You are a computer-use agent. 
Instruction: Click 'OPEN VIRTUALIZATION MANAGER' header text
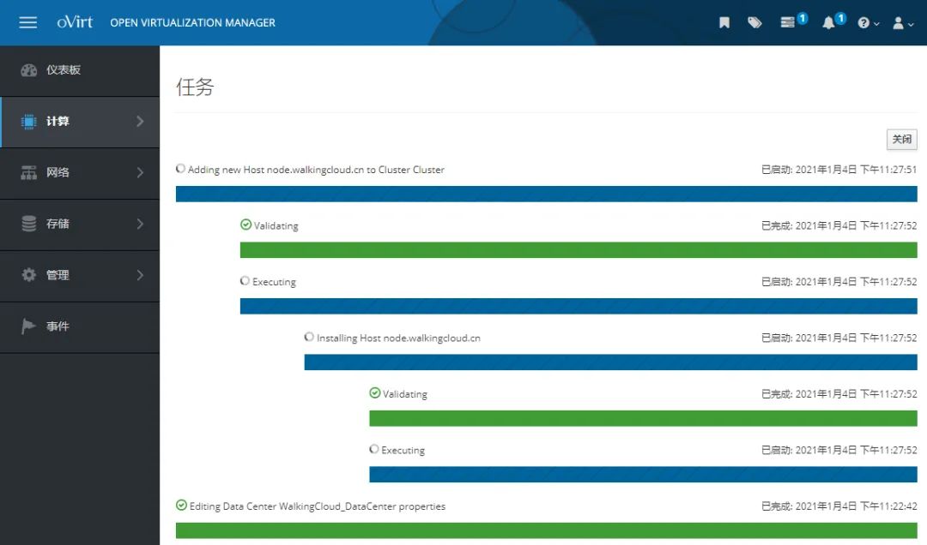[193, 22]
